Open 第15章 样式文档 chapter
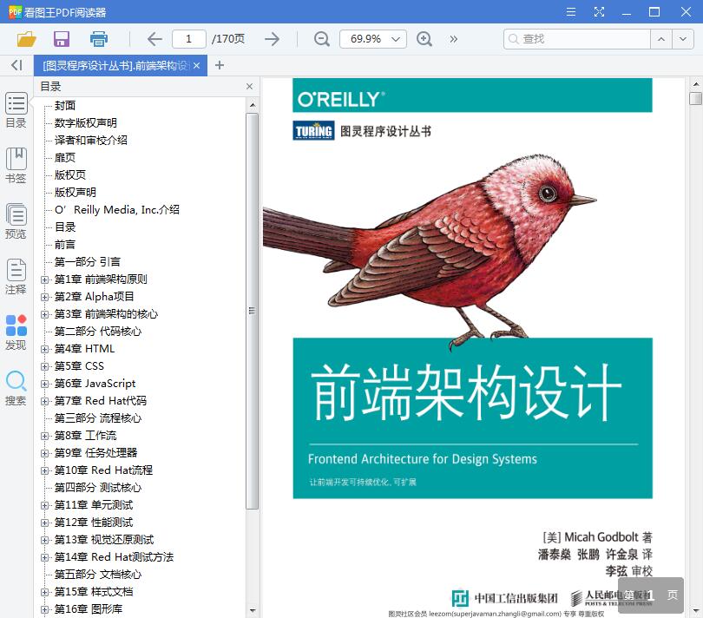This screenshot has height=618, width=703. (x=94, y=592)
